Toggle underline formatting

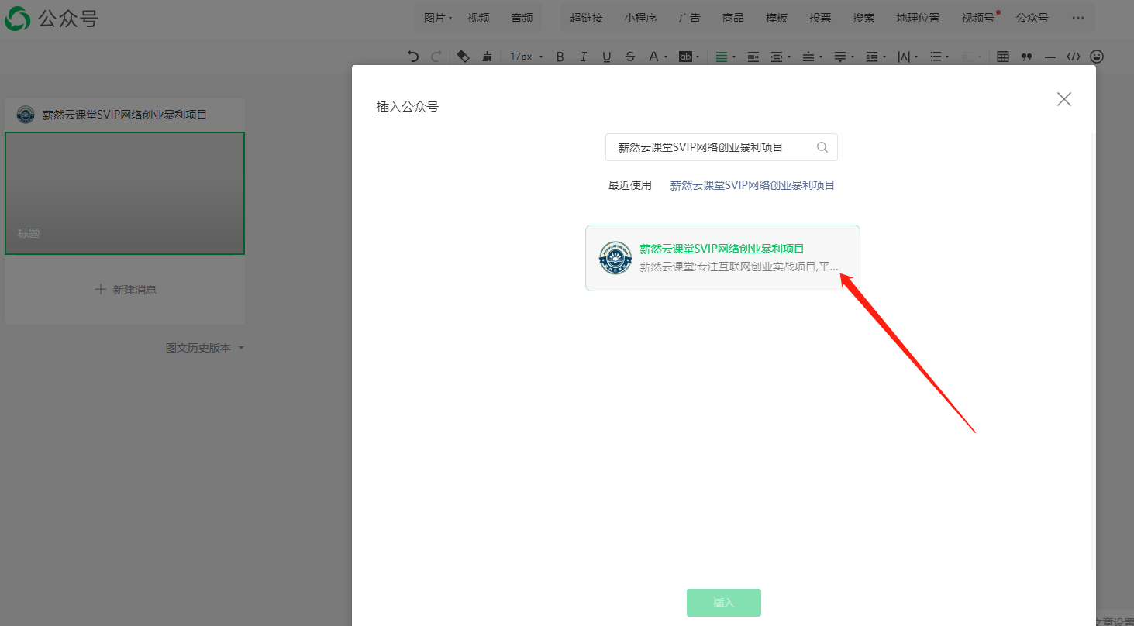click(x=607, y=57)
